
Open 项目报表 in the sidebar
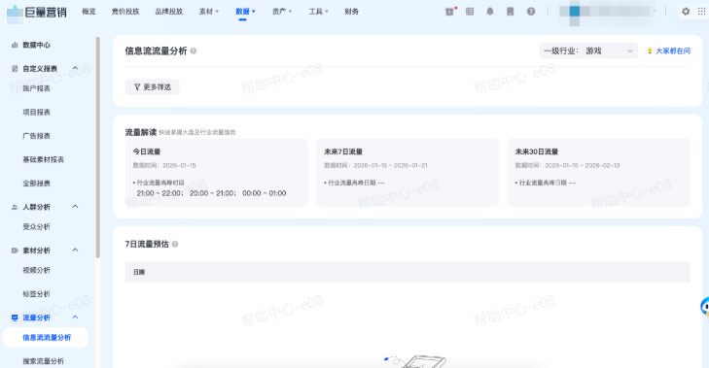click(37, 113)
